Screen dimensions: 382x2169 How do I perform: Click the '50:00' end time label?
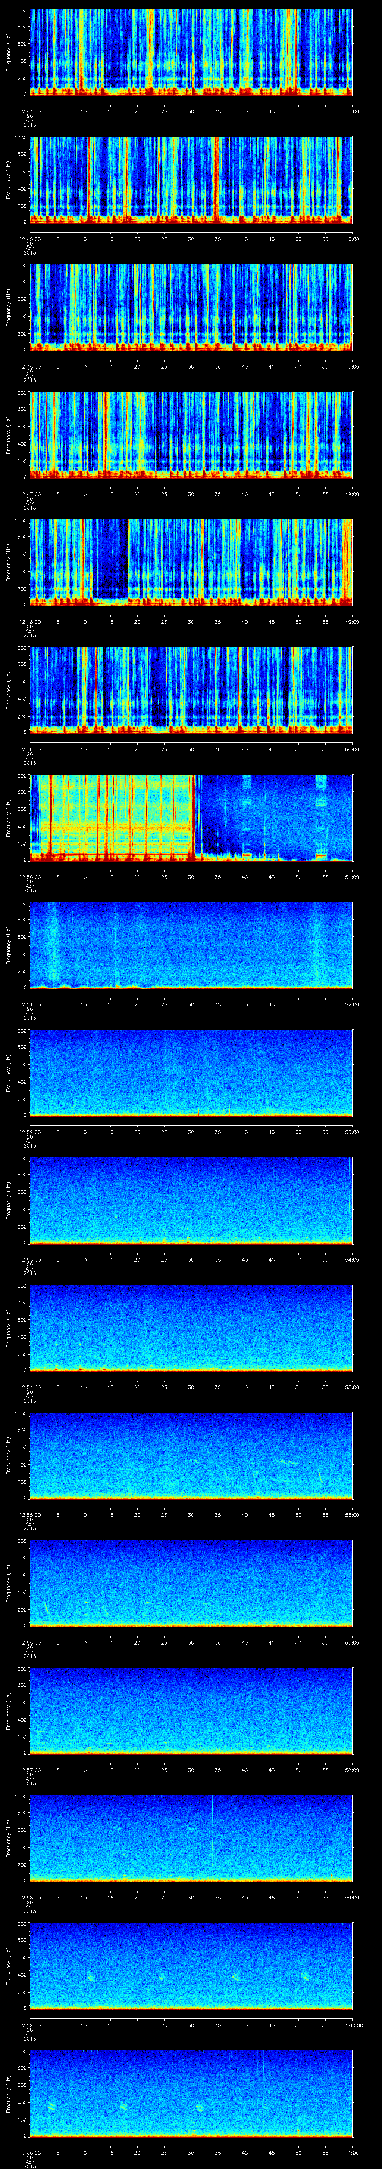coord(353,750)
